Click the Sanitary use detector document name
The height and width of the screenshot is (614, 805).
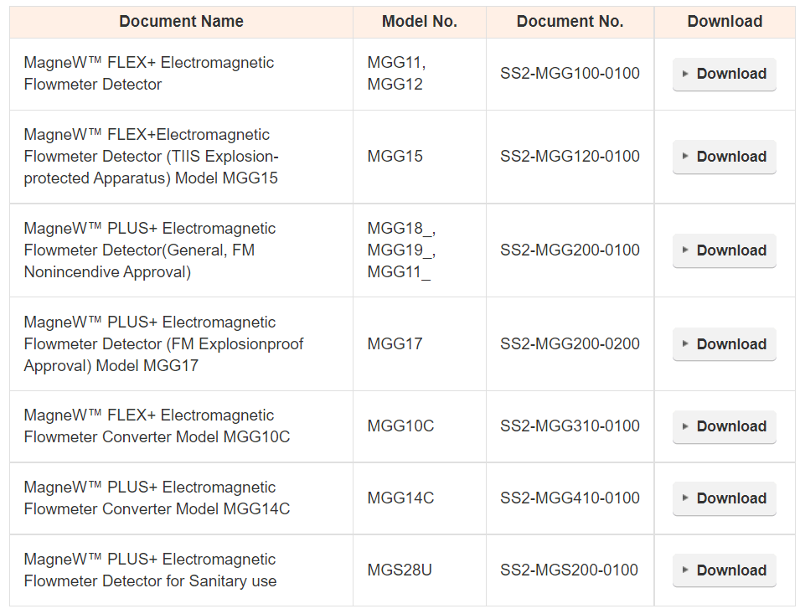(x=150, y=570)
